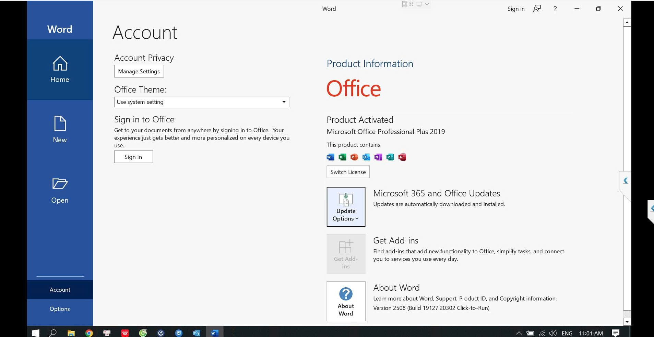This screenshot has width=654, height=337.
Task: Click the scrollbar down arrow
Action: pyautogui.click(x=627, y=322)
